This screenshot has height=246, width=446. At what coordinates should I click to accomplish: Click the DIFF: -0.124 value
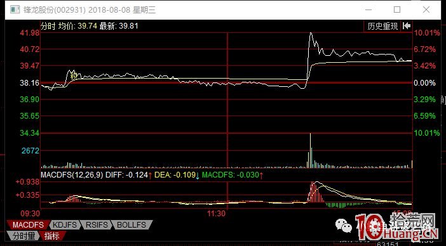127,175
